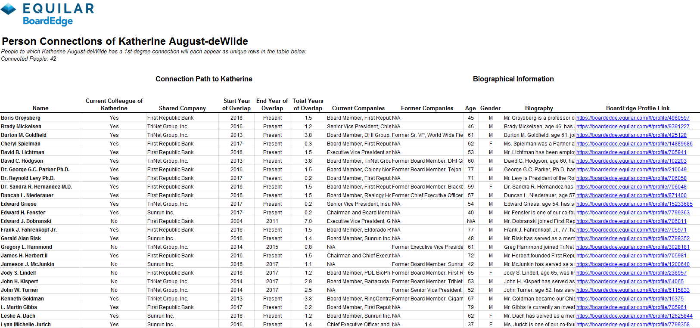Click the Current Colleague of Katherine header
The height and width of the screenshot is (328, 700).
click(x=114, y=105)
